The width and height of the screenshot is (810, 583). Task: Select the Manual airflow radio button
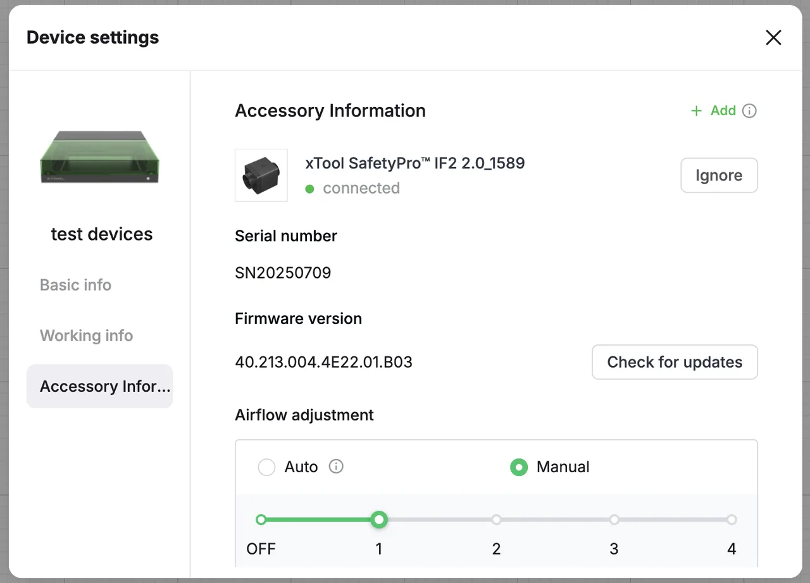click(519, 467)
